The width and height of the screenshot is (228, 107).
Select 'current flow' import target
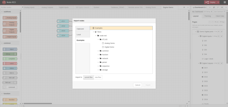click(x=88, y=77)
